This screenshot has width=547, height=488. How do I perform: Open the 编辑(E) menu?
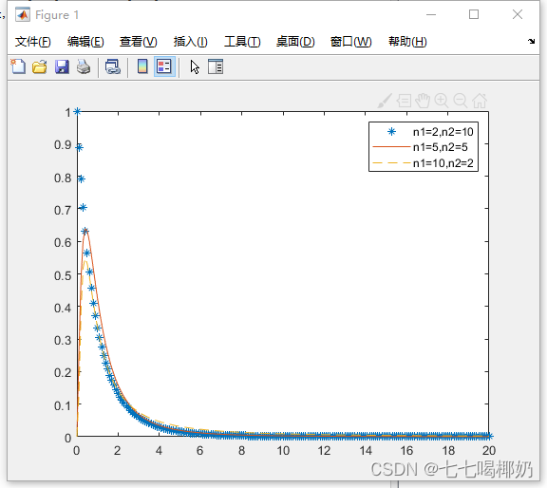85,42
